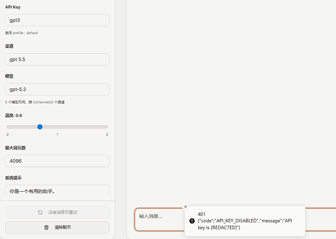
Task: Click the max tokens field showing 4096
Action: click(57, 161)
